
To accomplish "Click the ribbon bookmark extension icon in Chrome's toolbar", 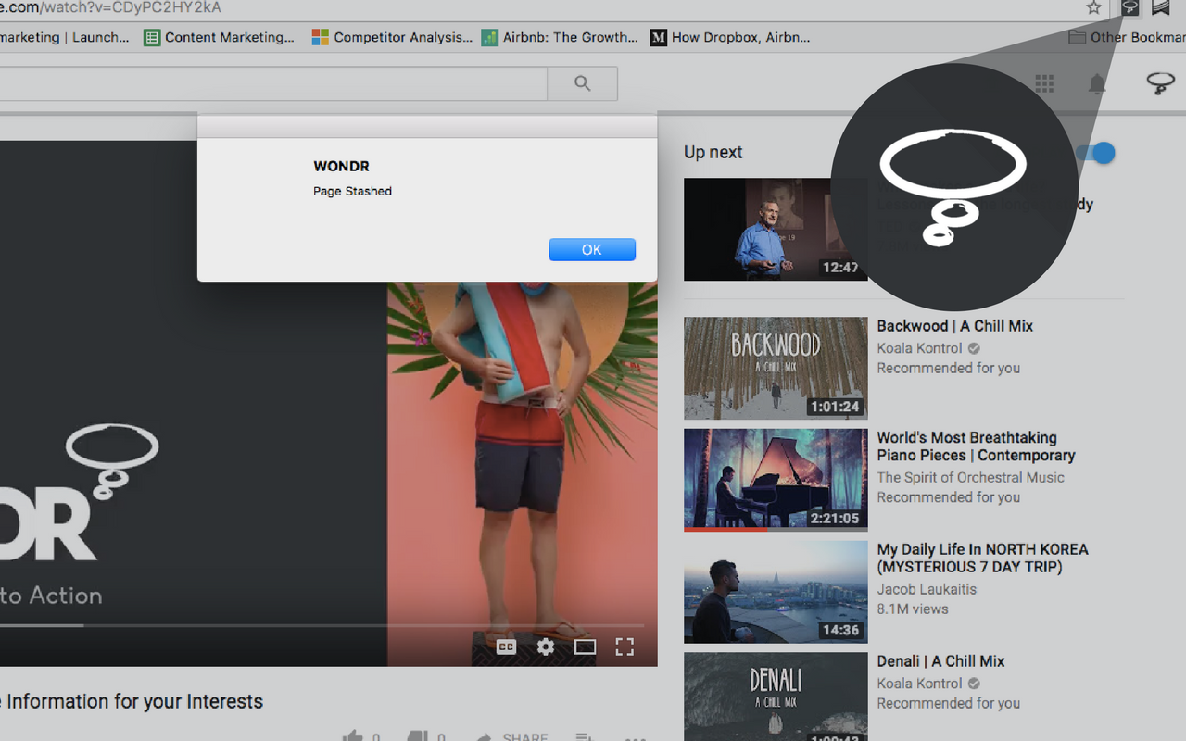I will (x=1160, y=8).
